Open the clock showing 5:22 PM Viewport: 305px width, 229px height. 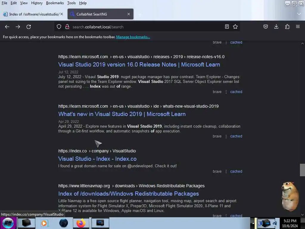(290, 223)
